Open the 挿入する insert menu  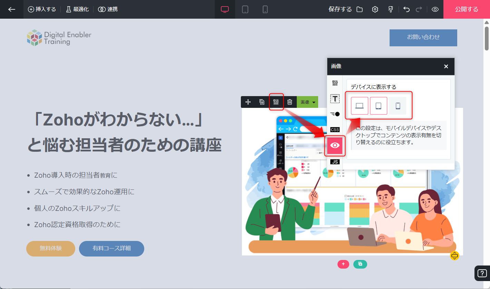[x=42, y=9]
